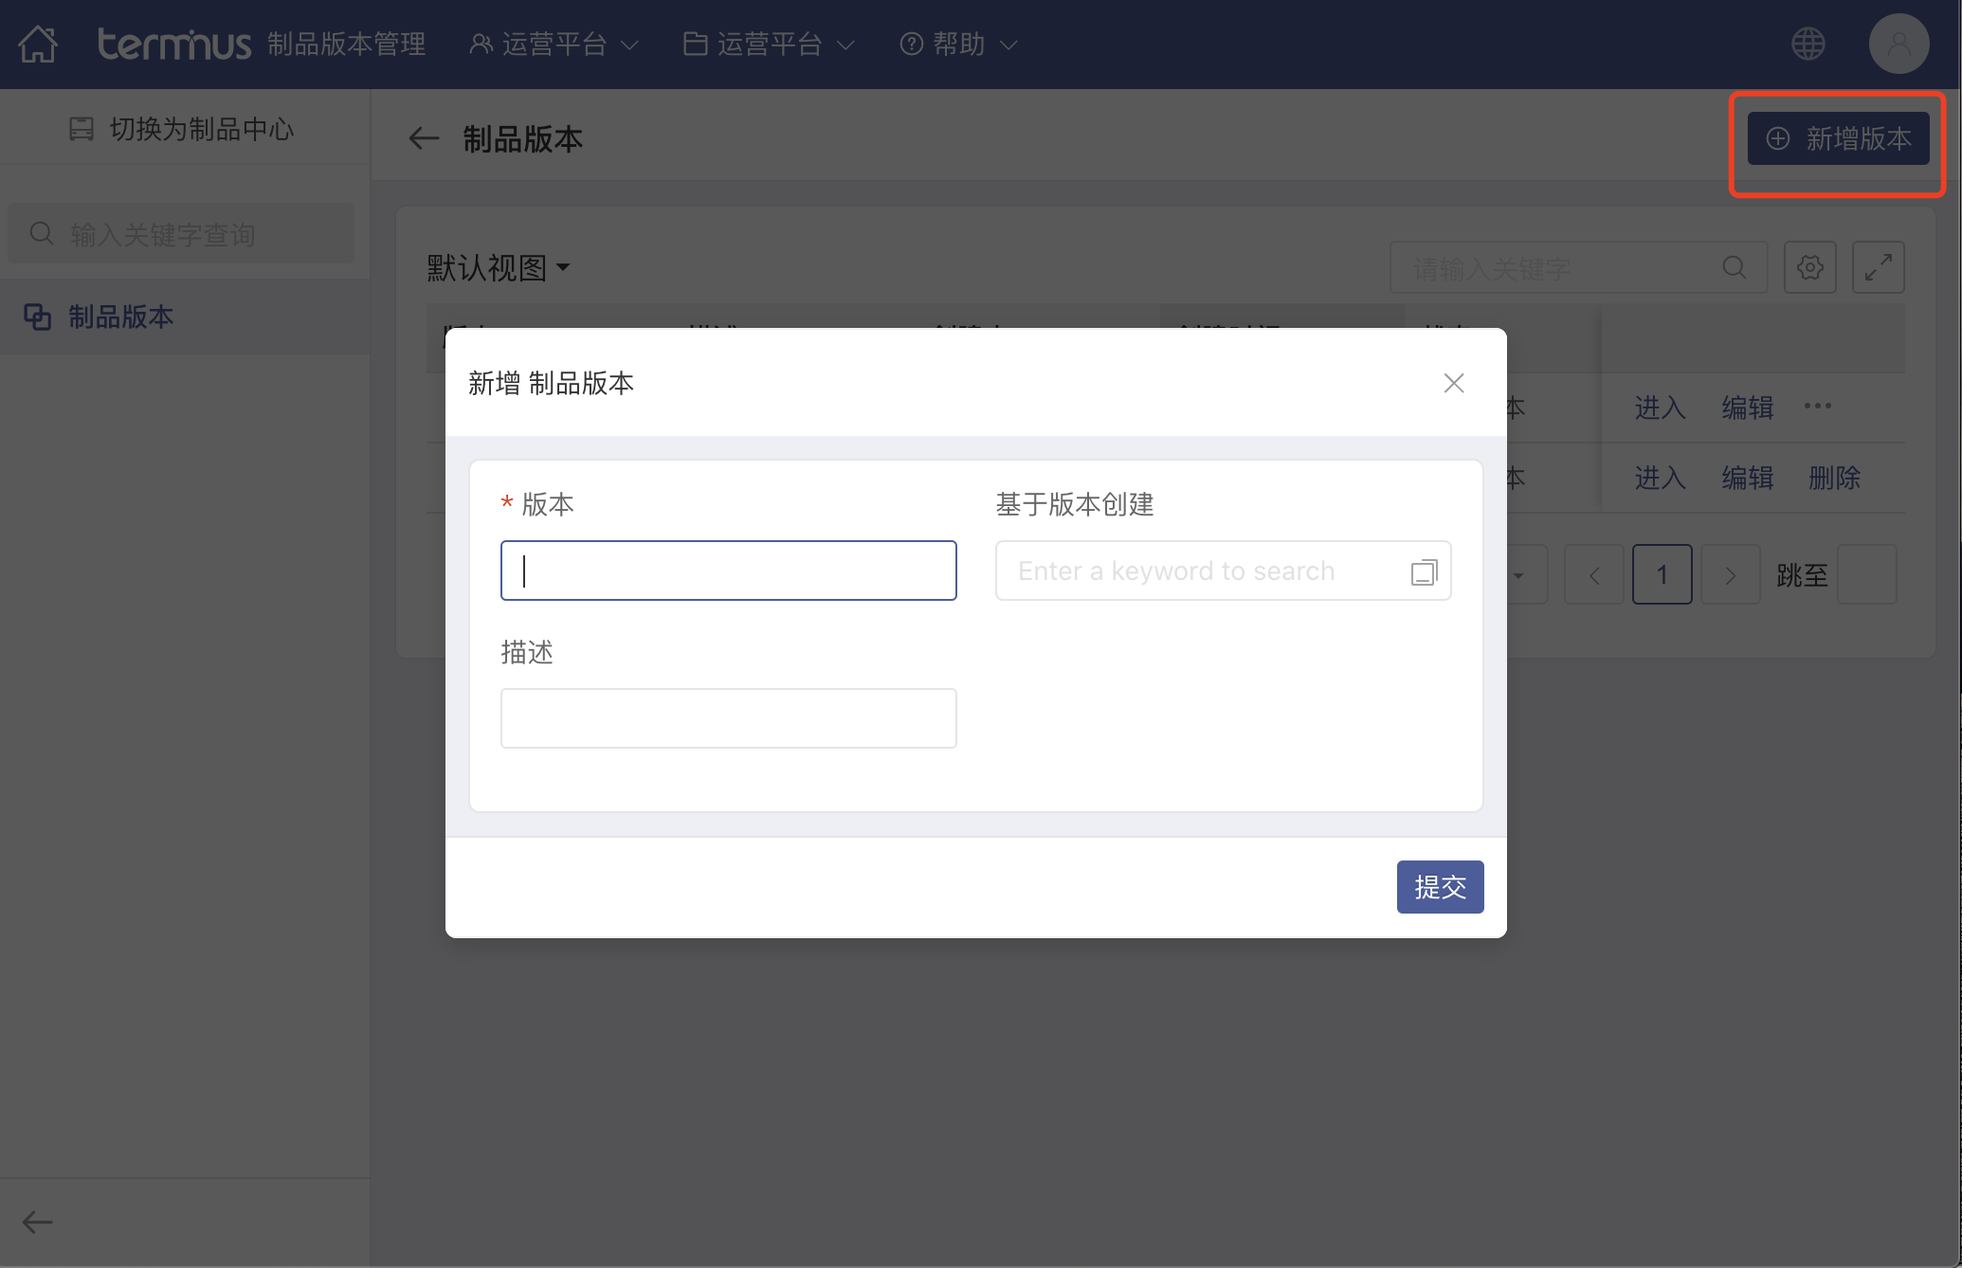1962x1268 pixels.
Task: Select 制品版本 in the sidebar
Action: coord(185,317)
